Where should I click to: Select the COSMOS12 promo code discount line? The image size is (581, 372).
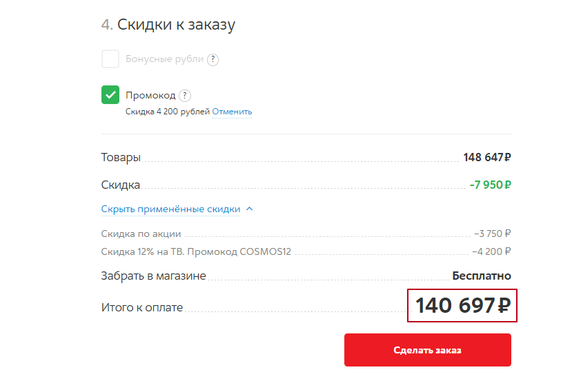click(306, 252)
